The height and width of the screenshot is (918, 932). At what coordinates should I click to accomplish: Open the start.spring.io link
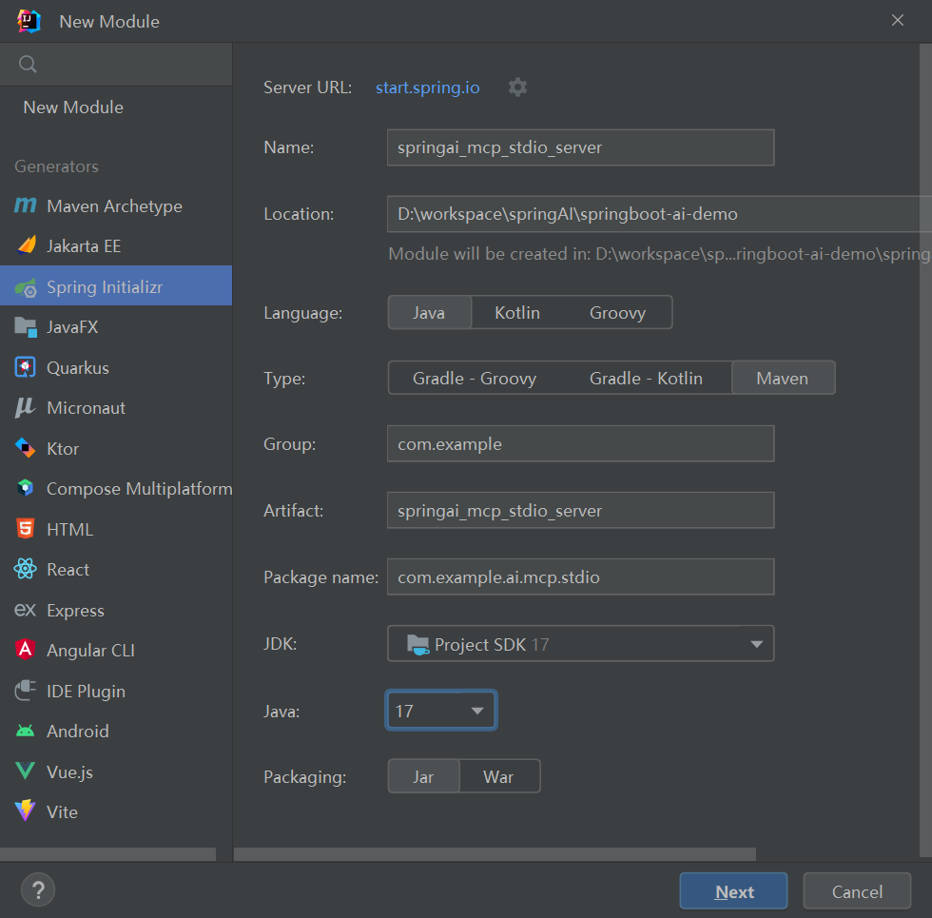pyautogui.click(x=428, y=88)
